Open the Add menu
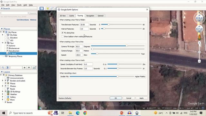Image resolution: width=206 pixels, height=116 pixels. coord(25,5)
